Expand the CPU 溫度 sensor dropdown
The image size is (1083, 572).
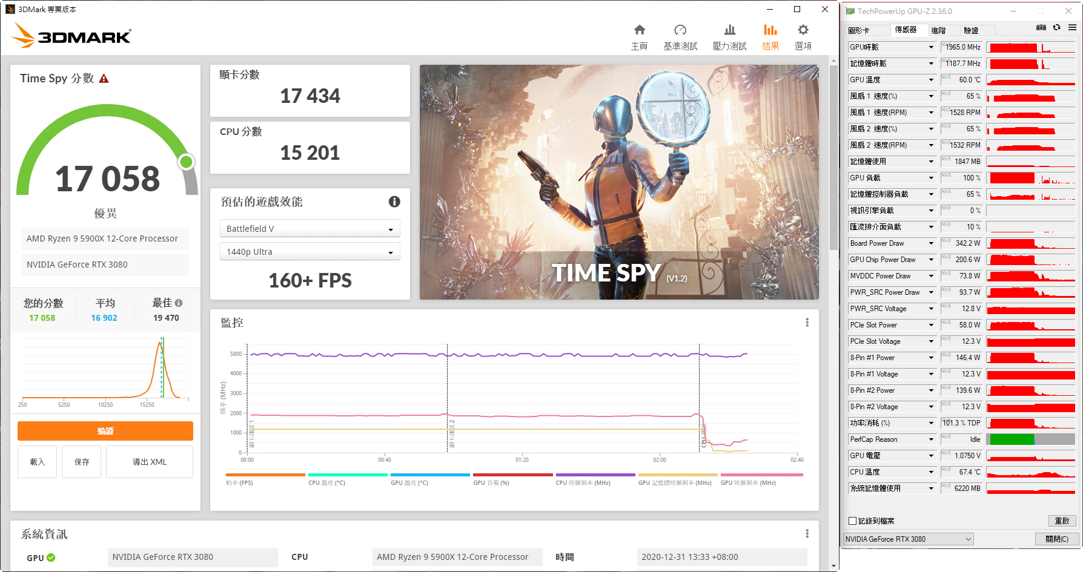[x=931, y=472]
